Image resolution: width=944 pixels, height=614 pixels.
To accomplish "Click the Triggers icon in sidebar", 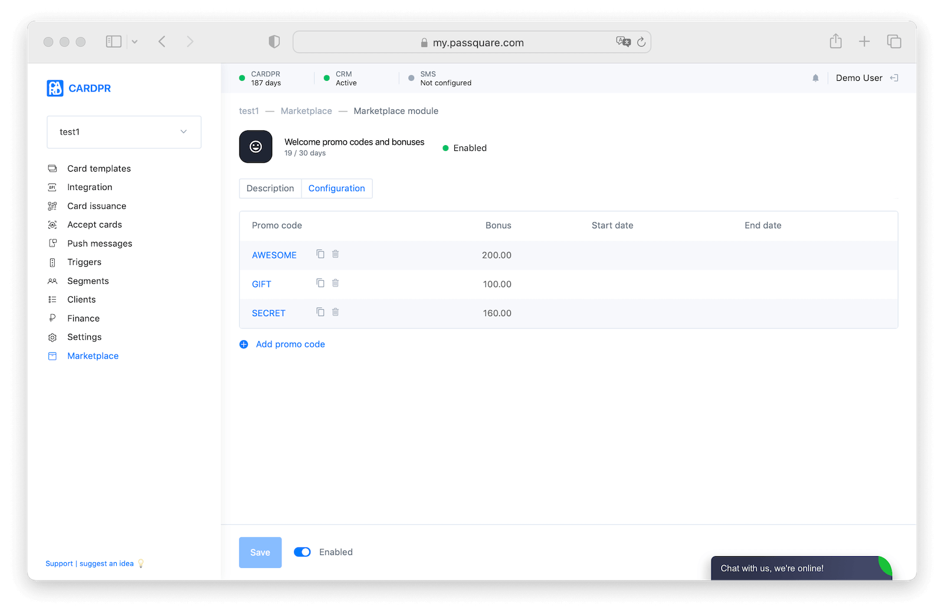I will tap(53, 262).
